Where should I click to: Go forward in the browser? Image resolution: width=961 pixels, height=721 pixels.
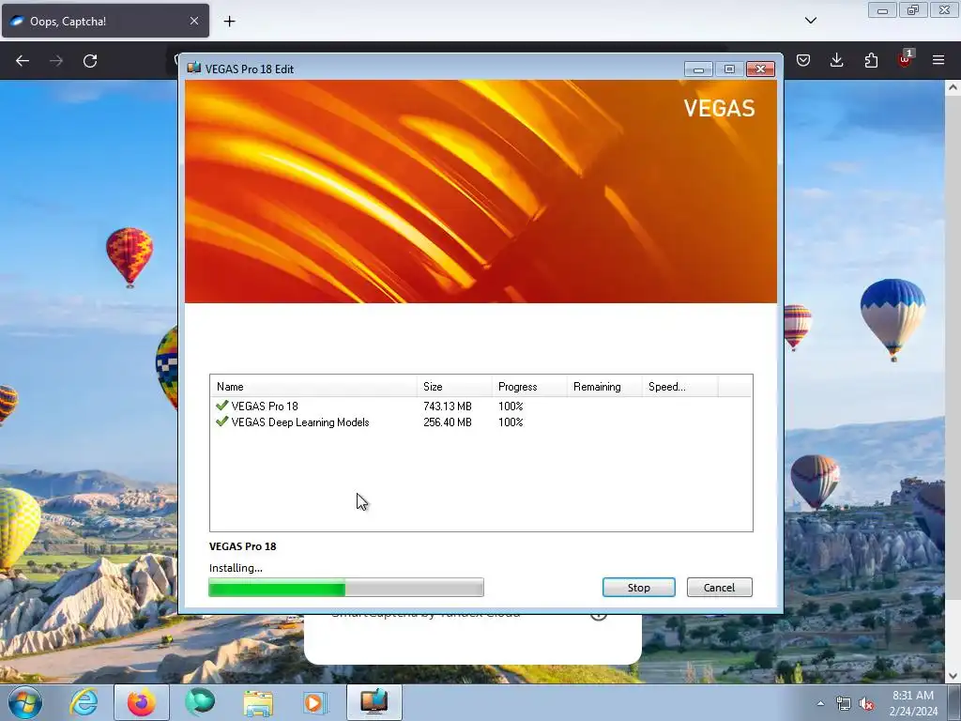(56, 61)
